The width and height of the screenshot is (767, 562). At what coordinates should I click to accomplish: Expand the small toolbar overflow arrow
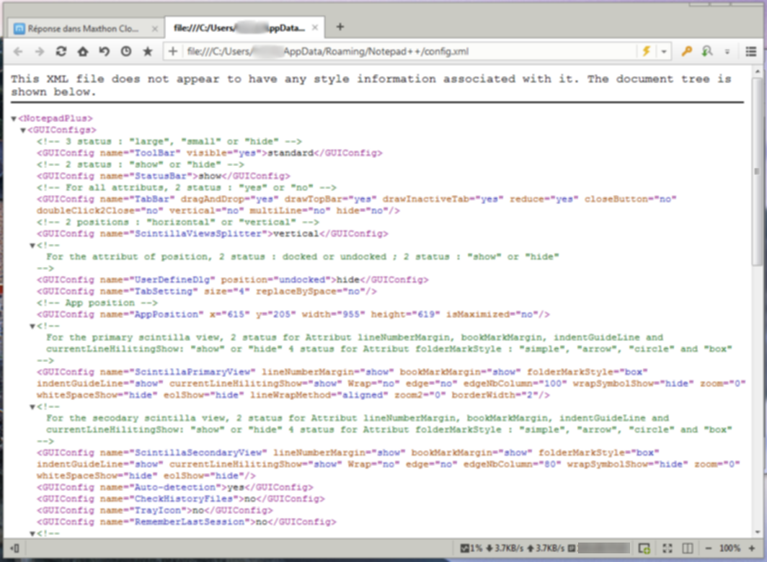[727, 52]
